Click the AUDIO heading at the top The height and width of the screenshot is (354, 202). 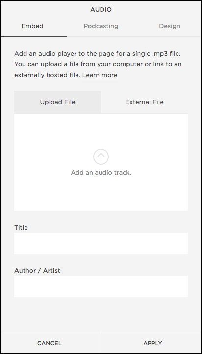[101, 10]
